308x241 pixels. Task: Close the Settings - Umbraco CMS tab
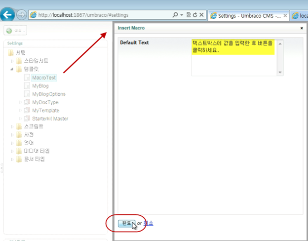coord(285,15)
